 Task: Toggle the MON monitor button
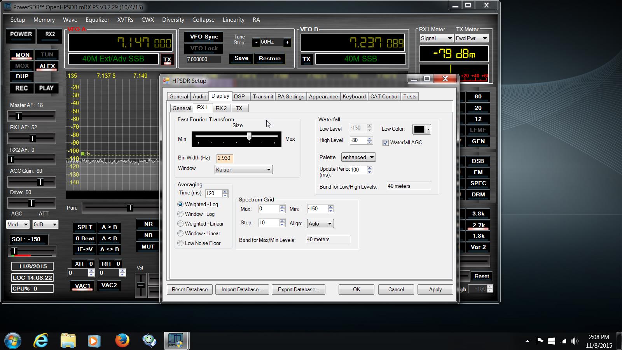coord(22,55)
